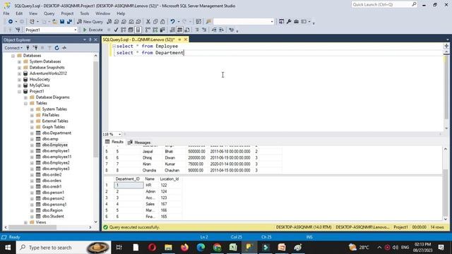Click the taskbar search box
Image resolution: width=452 pixels, height=254 pixels.
point(64,248)
